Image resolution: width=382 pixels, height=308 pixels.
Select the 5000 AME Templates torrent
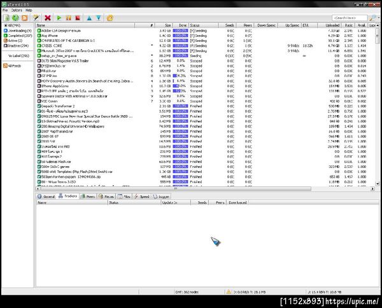tap(204, 172)
